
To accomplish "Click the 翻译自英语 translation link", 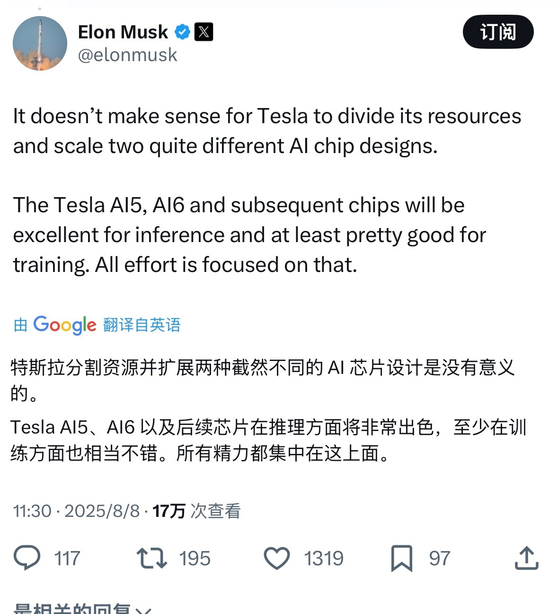I will tap(142, 325).
